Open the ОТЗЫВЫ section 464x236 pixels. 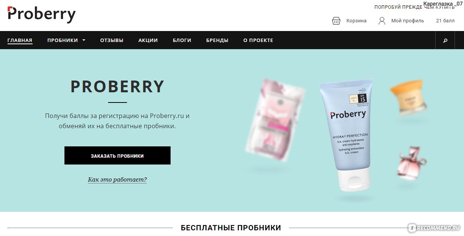[x=112, y=40]
